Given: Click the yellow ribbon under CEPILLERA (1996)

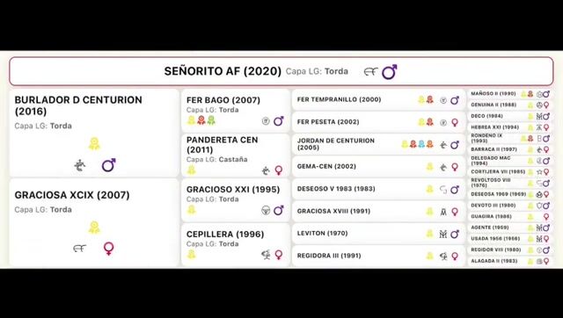Looking at the screenshot, I should 192,255.
